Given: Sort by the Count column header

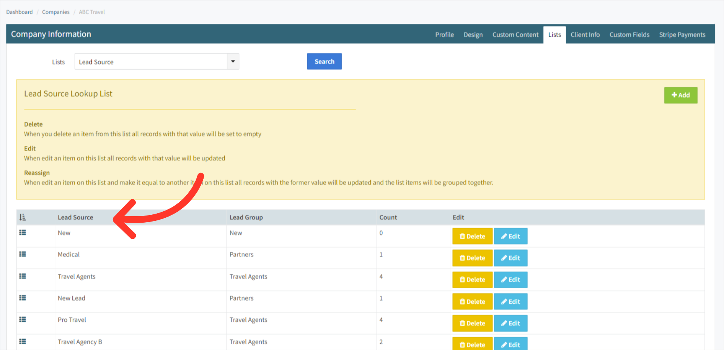Looking at the screenshot, I should [x=388, y=217].
